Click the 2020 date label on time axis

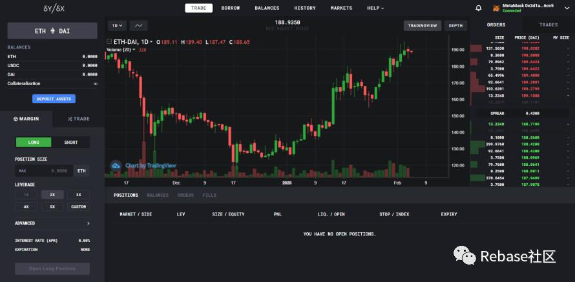(x=287, y=183)
